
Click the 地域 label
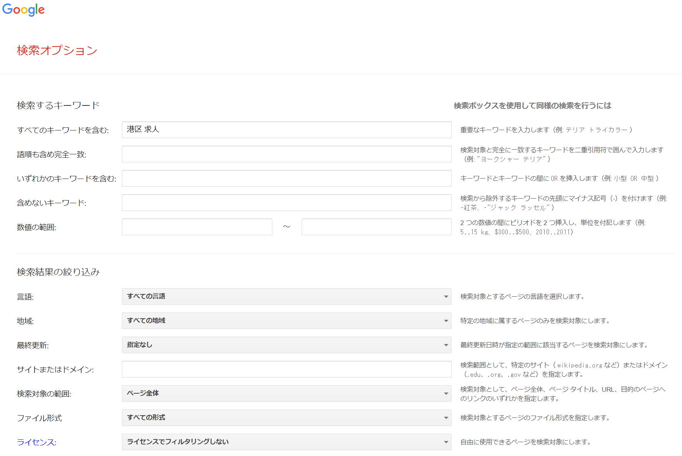pyautogui.click(x=25, y=321)
